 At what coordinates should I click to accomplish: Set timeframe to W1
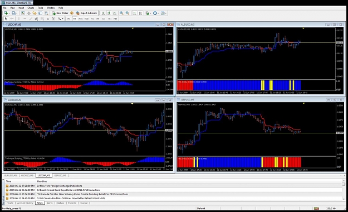110,18
